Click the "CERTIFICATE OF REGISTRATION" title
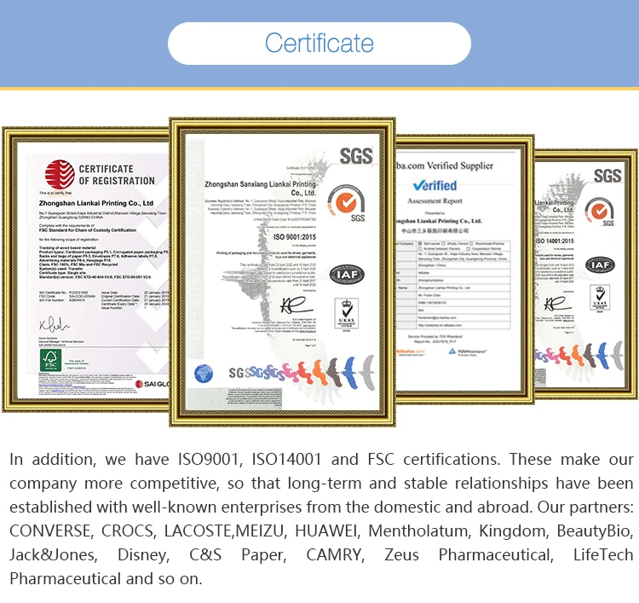Viewport: 639px width, 603px height. 117,175
